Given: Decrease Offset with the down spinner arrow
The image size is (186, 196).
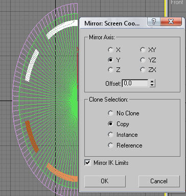Looking at the screenshot, I should [x=152, y=85].
